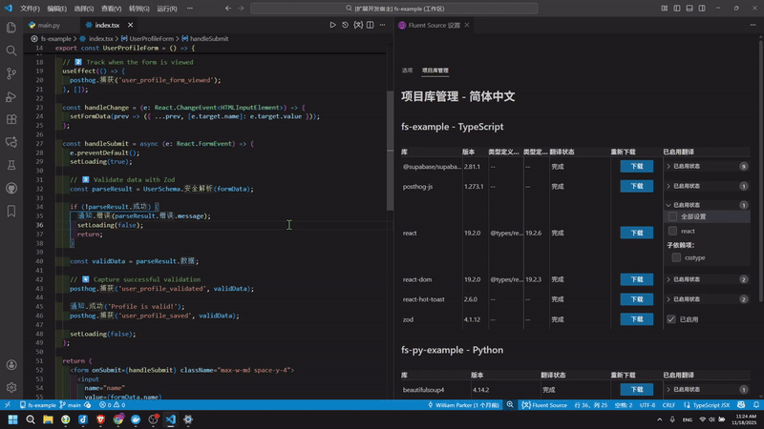Open the Search view in the activity bar

tap(11, 51)
